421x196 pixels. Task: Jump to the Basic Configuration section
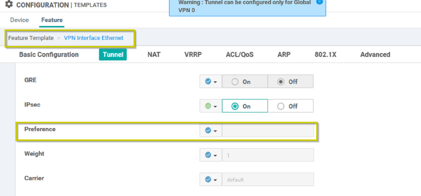49,55
